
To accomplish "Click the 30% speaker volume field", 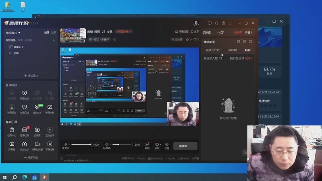I will tap(137, 144).
